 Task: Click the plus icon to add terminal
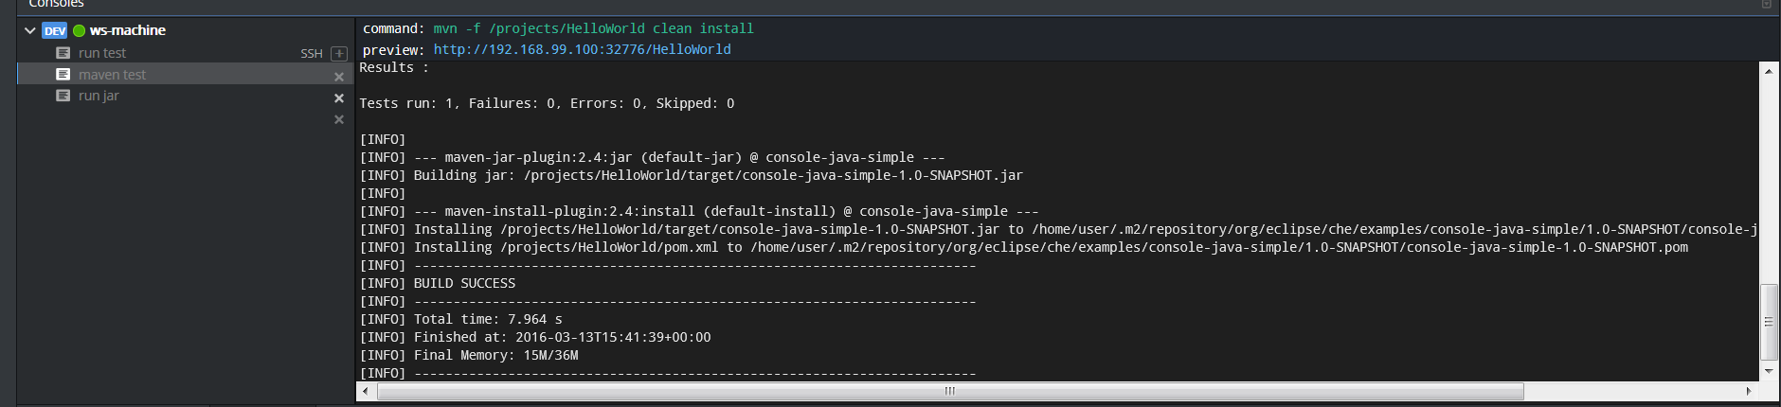339,54
